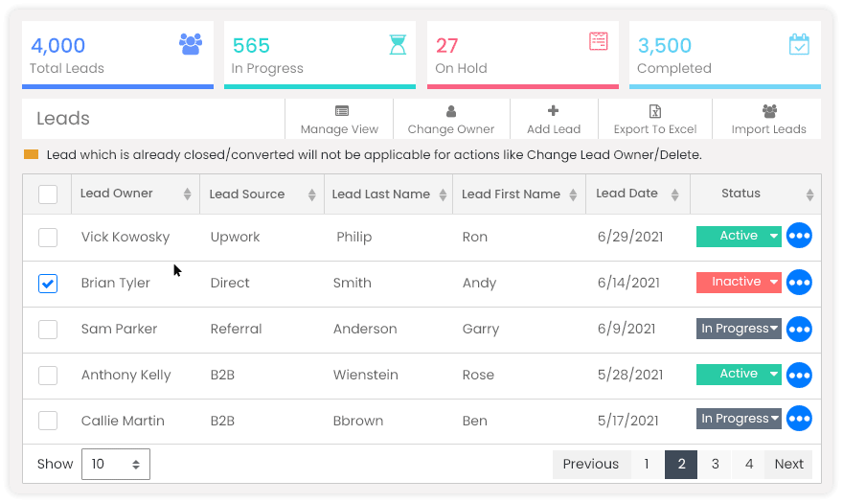Click the In Progress hourglass icon
843x503 pixels.
click(398, 45)
